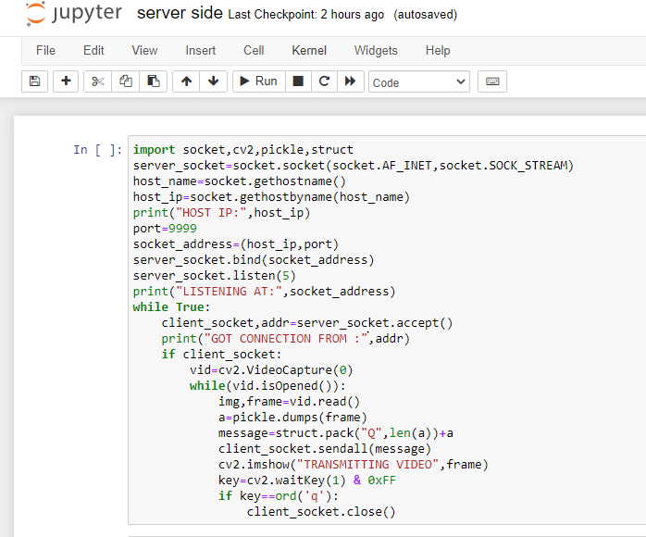Click the 'server_socket.bind(socket_address)' line
Image resolution: width=646 pixels, height=537 pixels.
(x=254, y=259)
